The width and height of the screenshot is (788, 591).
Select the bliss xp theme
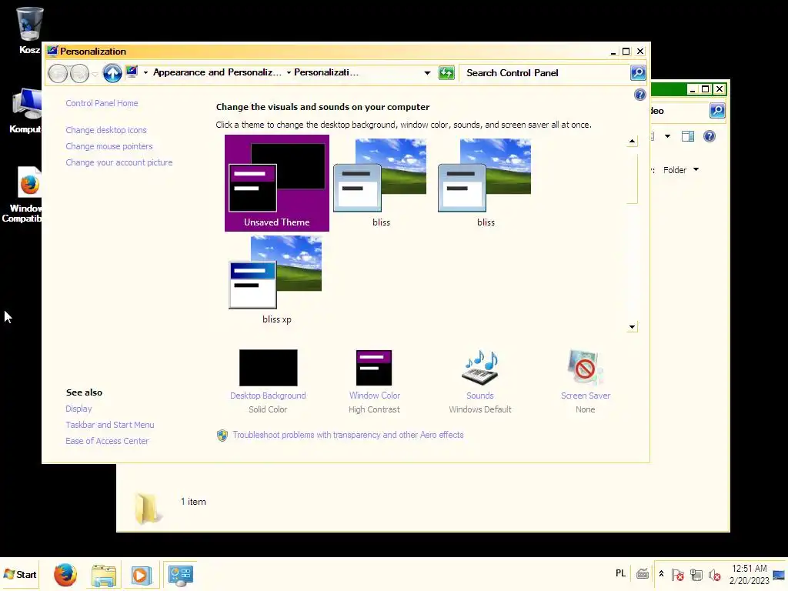tap(276, 280)
